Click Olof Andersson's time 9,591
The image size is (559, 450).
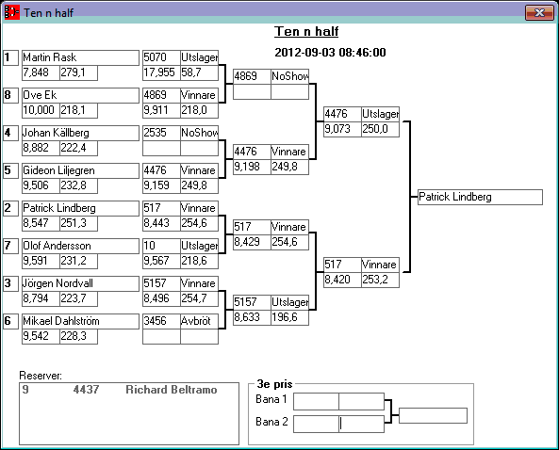coord(41,262)
